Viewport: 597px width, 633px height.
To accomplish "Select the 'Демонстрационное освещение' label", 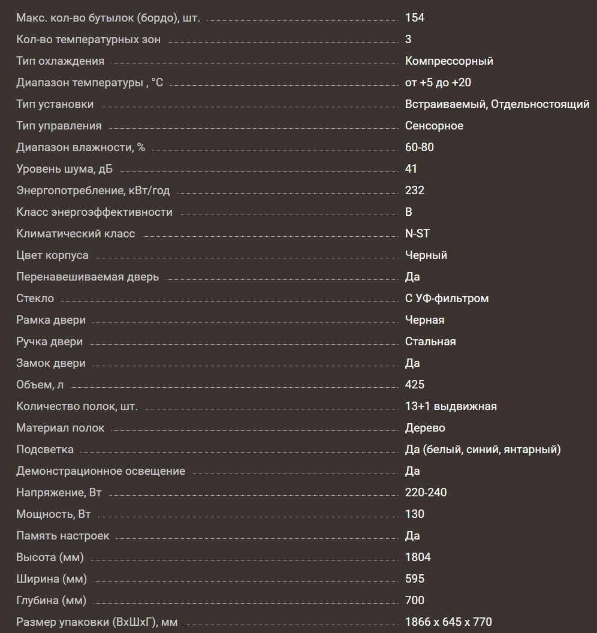I will [x=101, y=471].
